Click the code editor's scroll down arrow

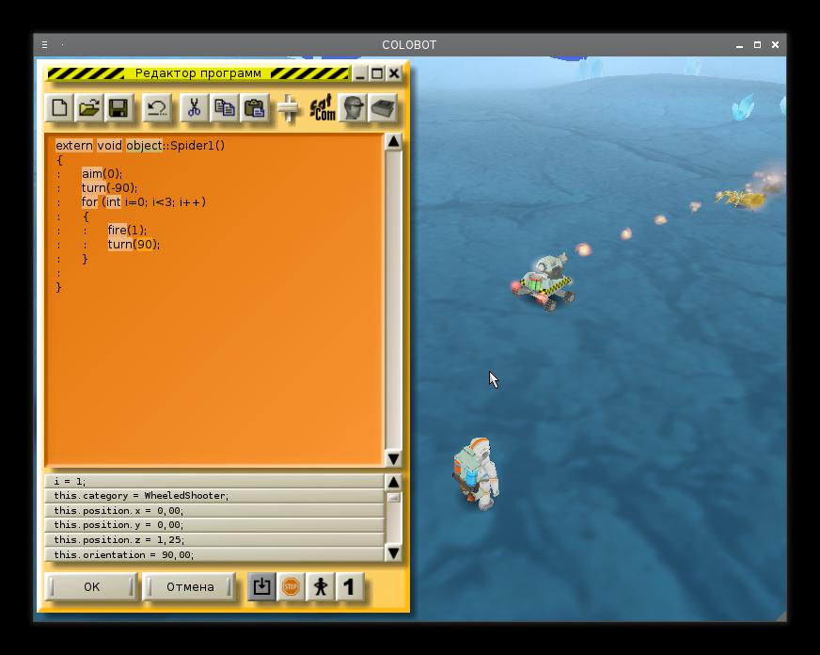[394, 459]
